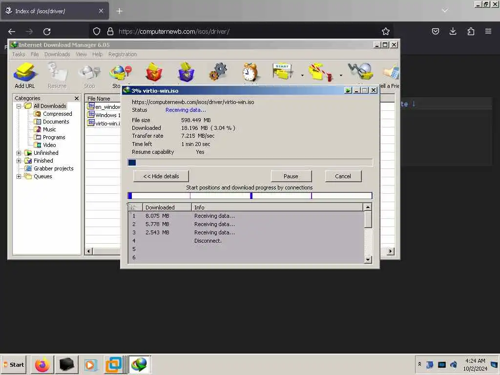Click the Stop Queue icon
The width and height of the screenshot is (500, 375).
[x=320, y=72]
